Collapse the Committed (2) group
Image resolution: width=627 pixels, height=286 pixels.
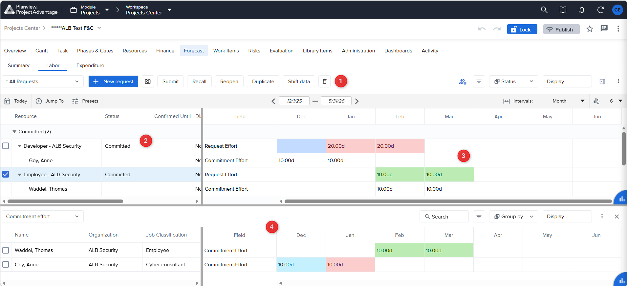tap(14, 131)
